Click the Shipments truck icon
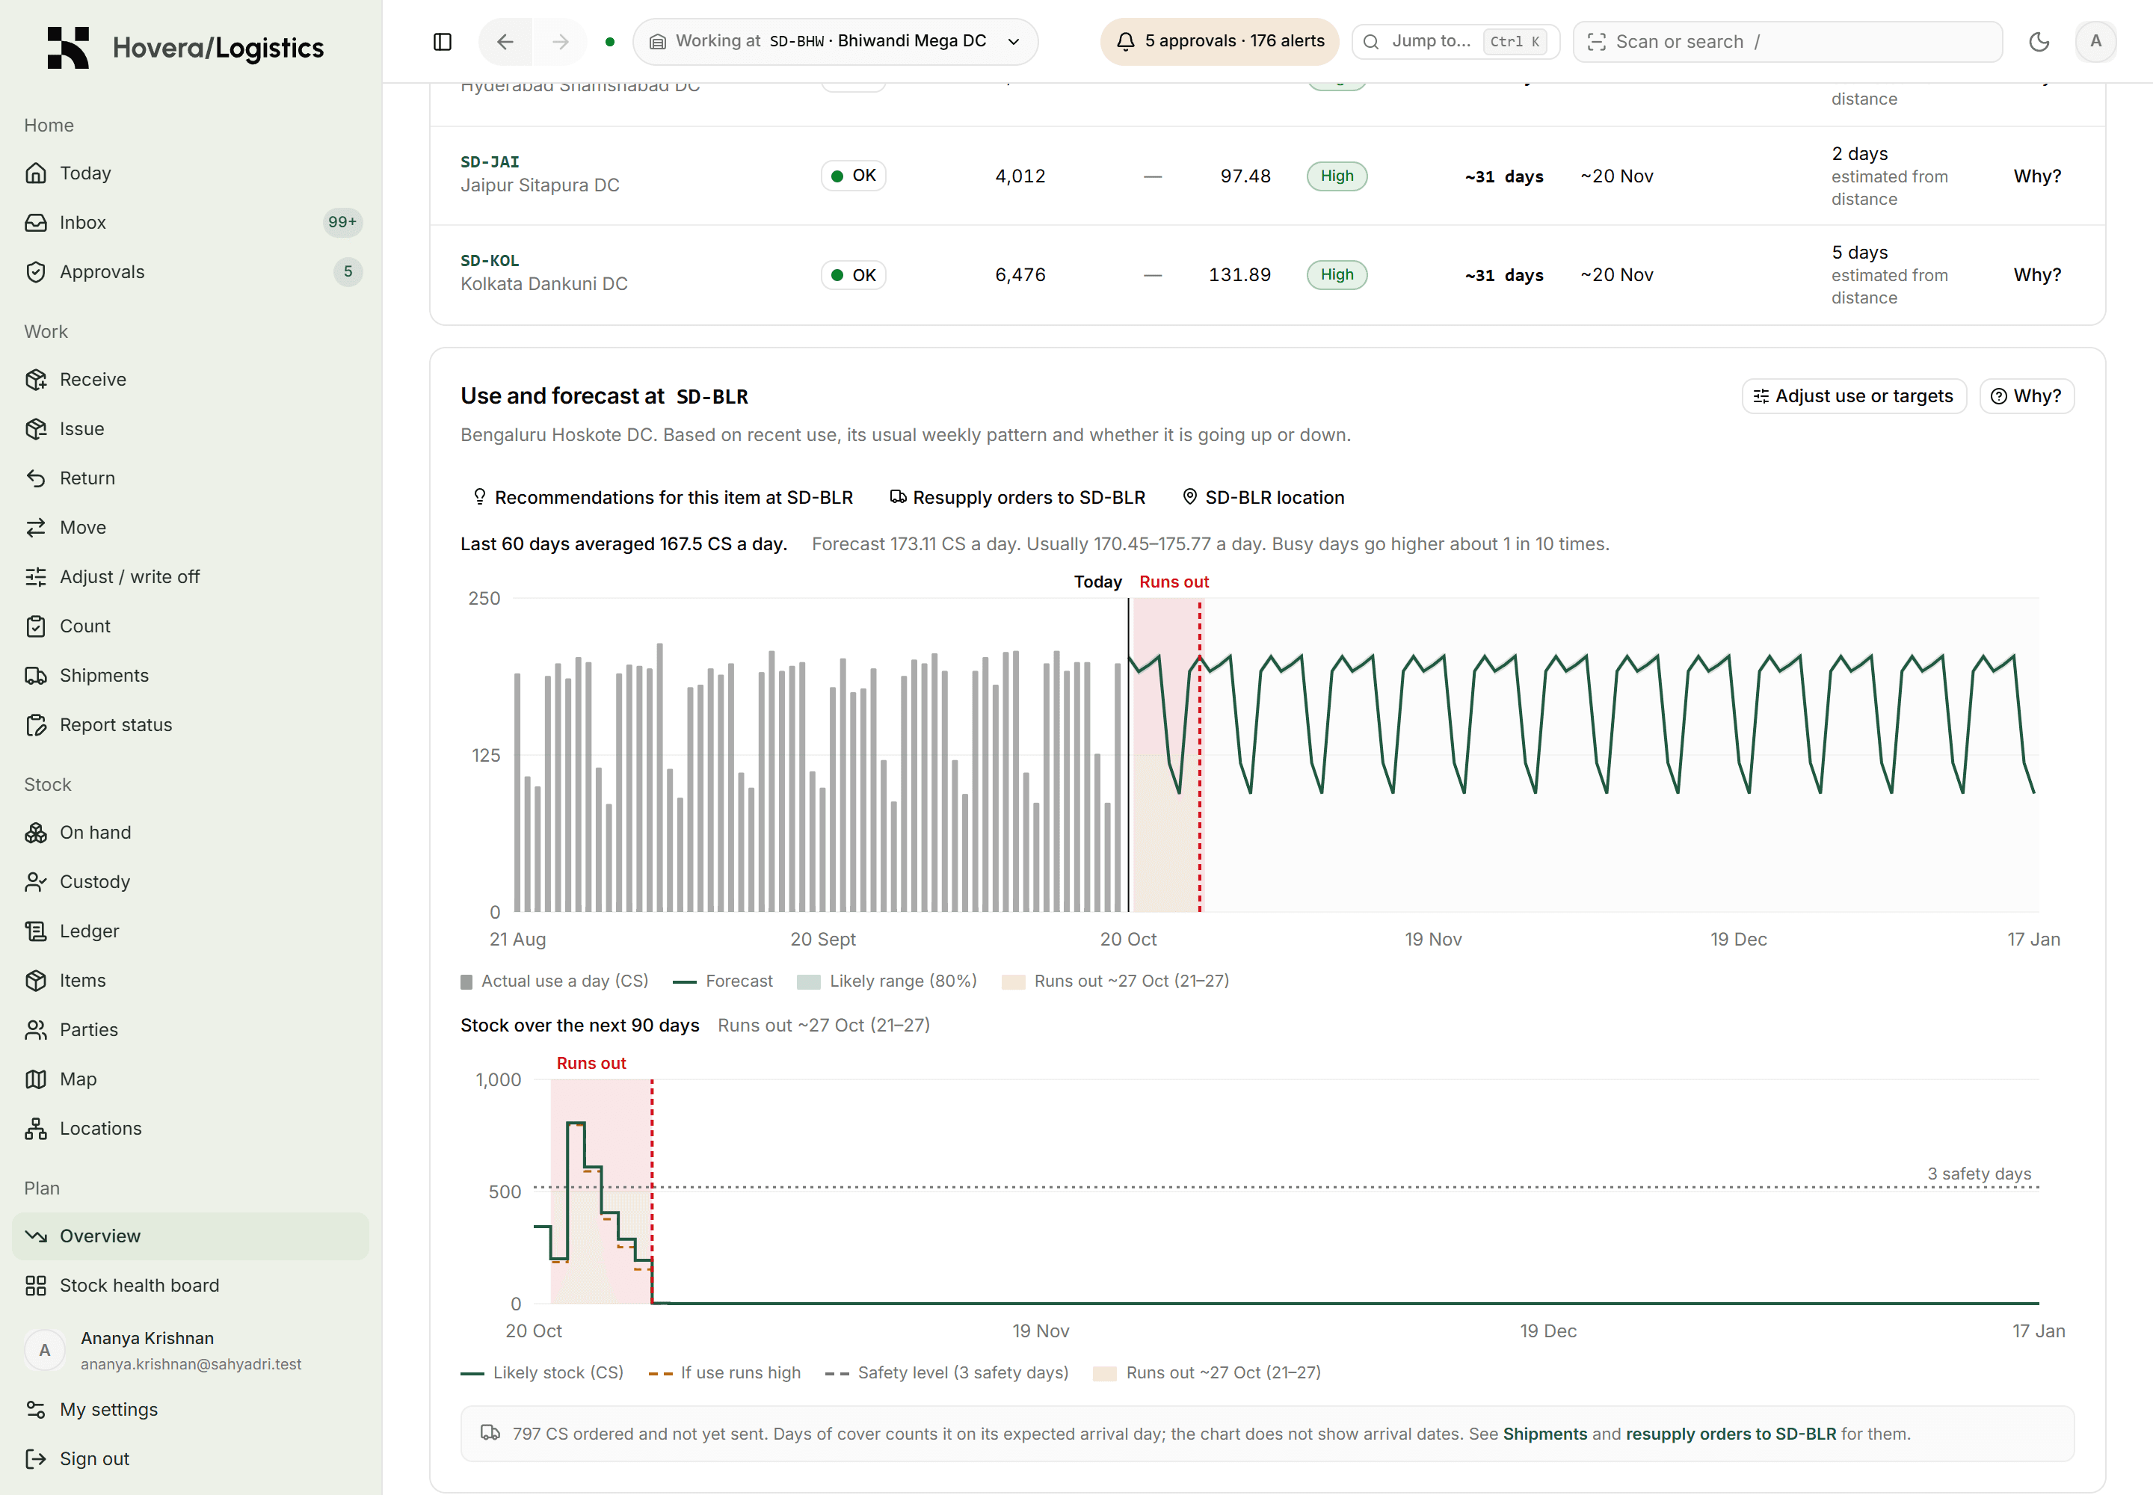Viewport: 2153px width, 1495px height. pos(36,676)
